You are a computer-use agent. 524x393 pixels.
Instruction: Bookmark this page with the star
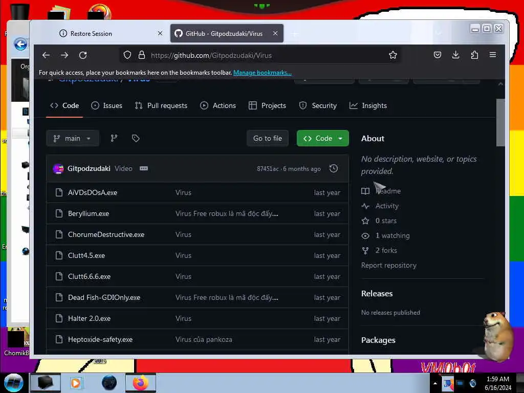(x=392, y=55)
